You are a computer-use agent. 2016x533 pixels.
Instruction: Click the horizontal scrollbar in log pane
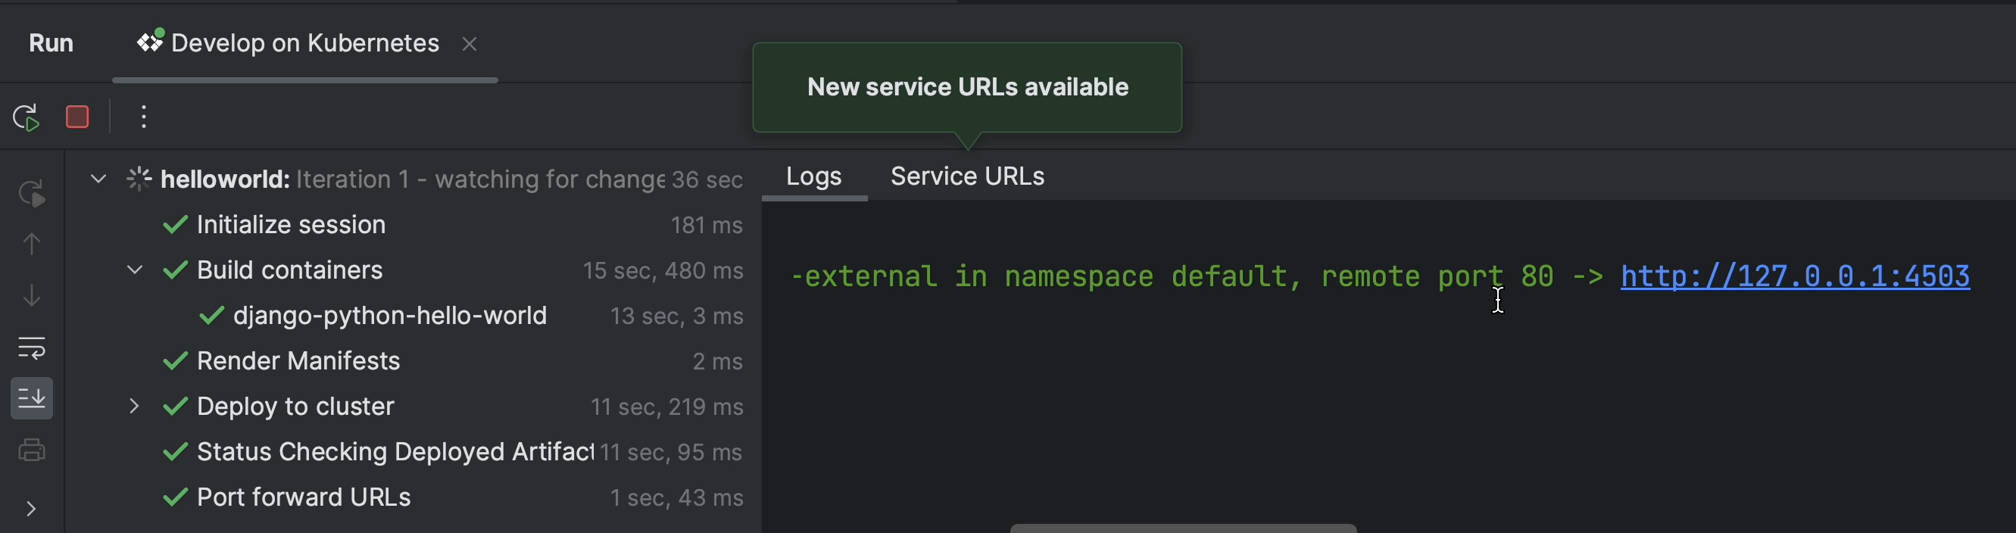pos(1182,528)
